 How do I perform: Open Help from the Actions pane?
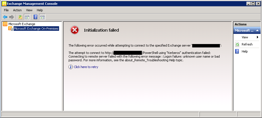pos(244,51)
